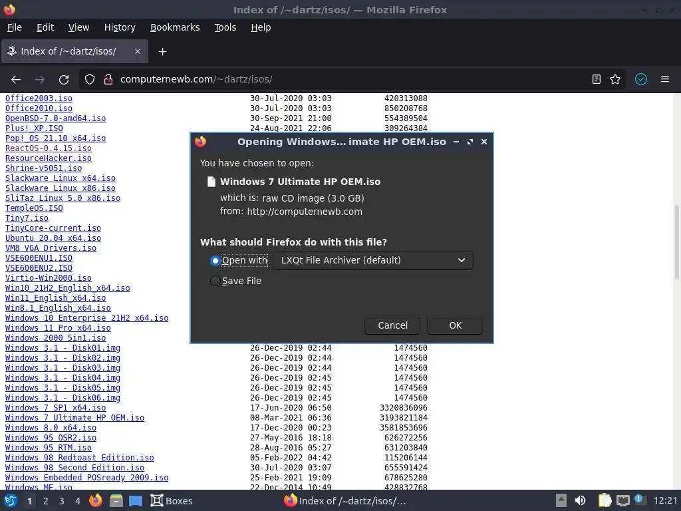Viewport: 681px width, 511px height.
Task: Open the Bookmarks menu
Action: (x=175, y=27)
